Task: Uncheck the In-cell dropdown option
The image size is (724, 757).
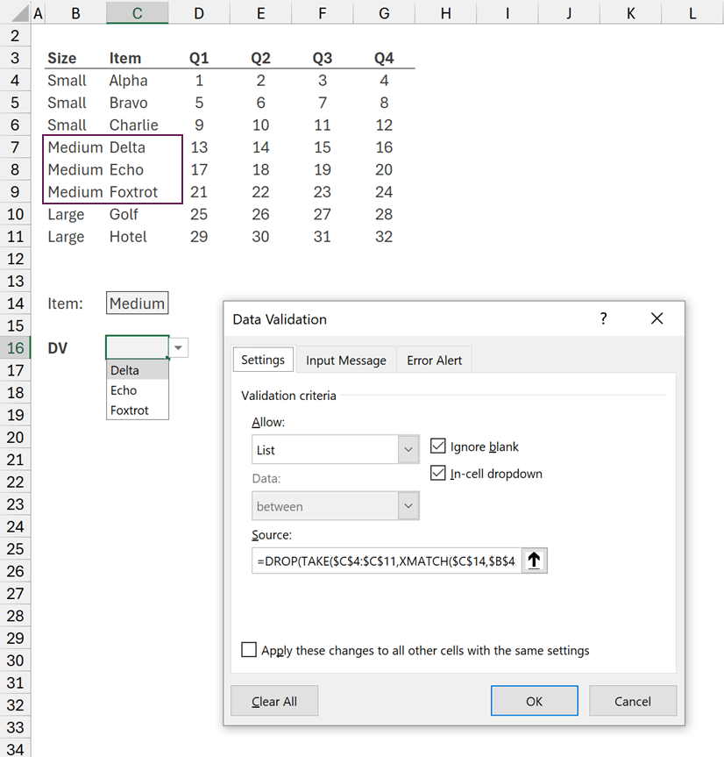Action: pyautogui.click(x=438, y=474)
